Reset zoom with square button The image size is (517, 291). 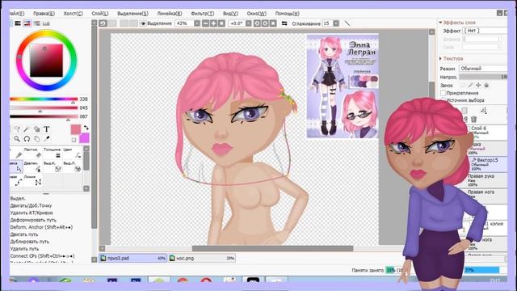221,23
